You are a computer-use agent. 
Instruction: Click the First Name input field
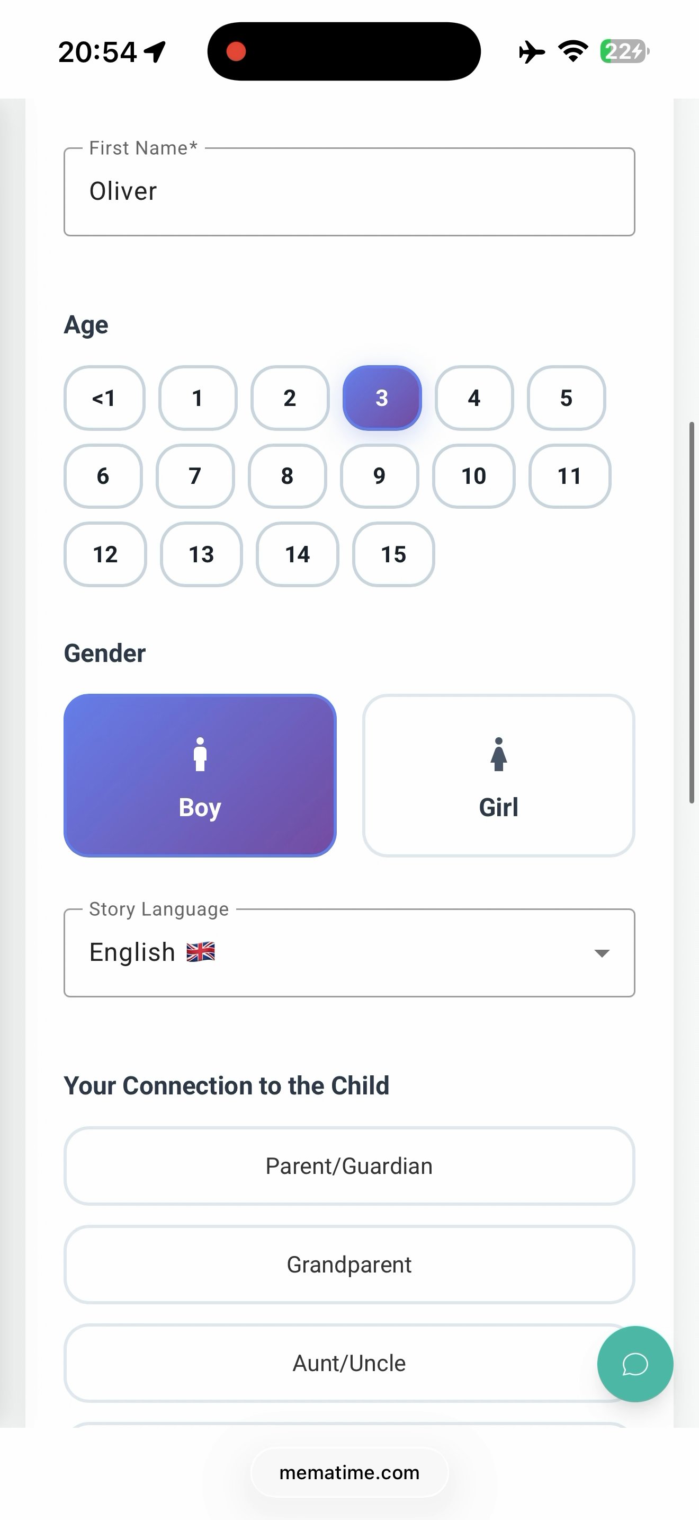pyautogui.click(x=349, y=192)
